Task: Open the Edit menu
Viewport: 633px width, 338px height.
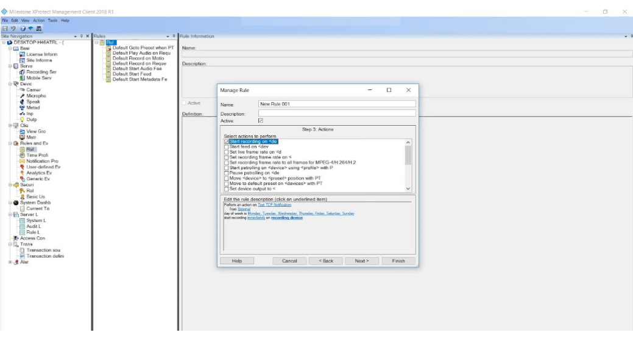Action: (15, 21)
